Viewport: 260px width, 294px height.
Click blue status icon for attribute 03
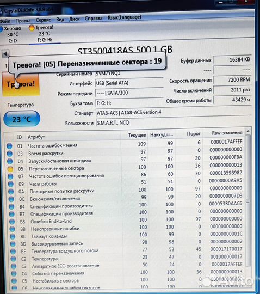point(10,154)
